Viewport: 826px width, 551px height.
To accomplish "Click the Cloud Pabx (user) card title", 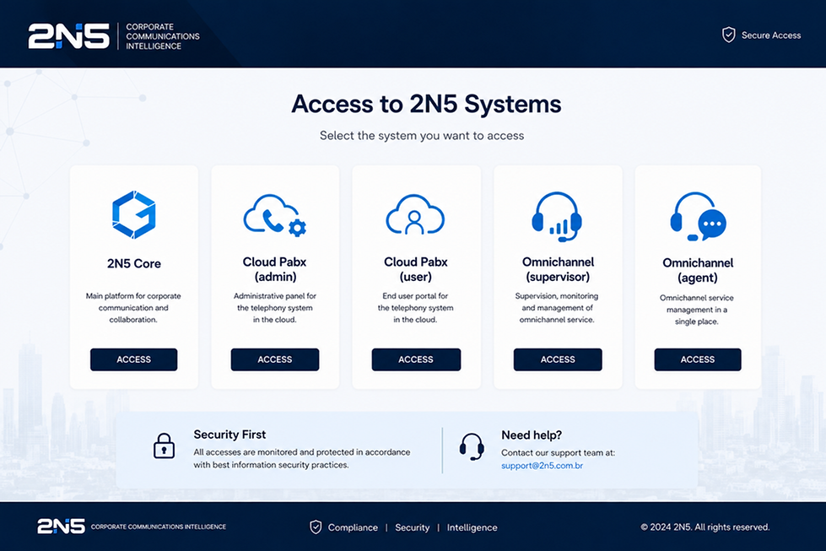I will tap(416, 269).
